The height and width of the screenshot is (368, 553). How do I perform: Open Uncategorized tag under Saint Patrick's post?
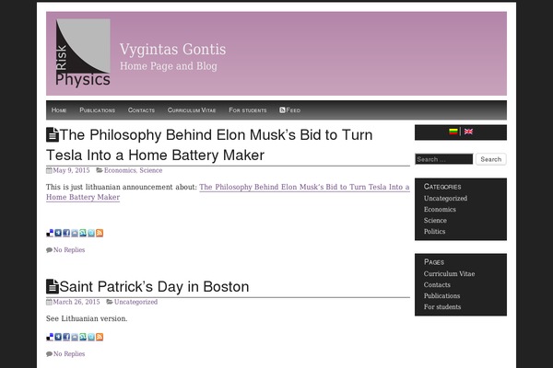(135, 302)
